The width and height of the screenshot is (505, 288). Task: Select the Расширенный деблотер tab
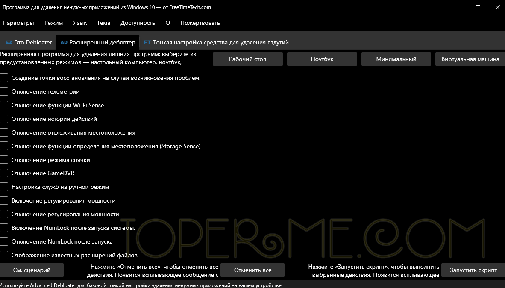coord(97,43)
